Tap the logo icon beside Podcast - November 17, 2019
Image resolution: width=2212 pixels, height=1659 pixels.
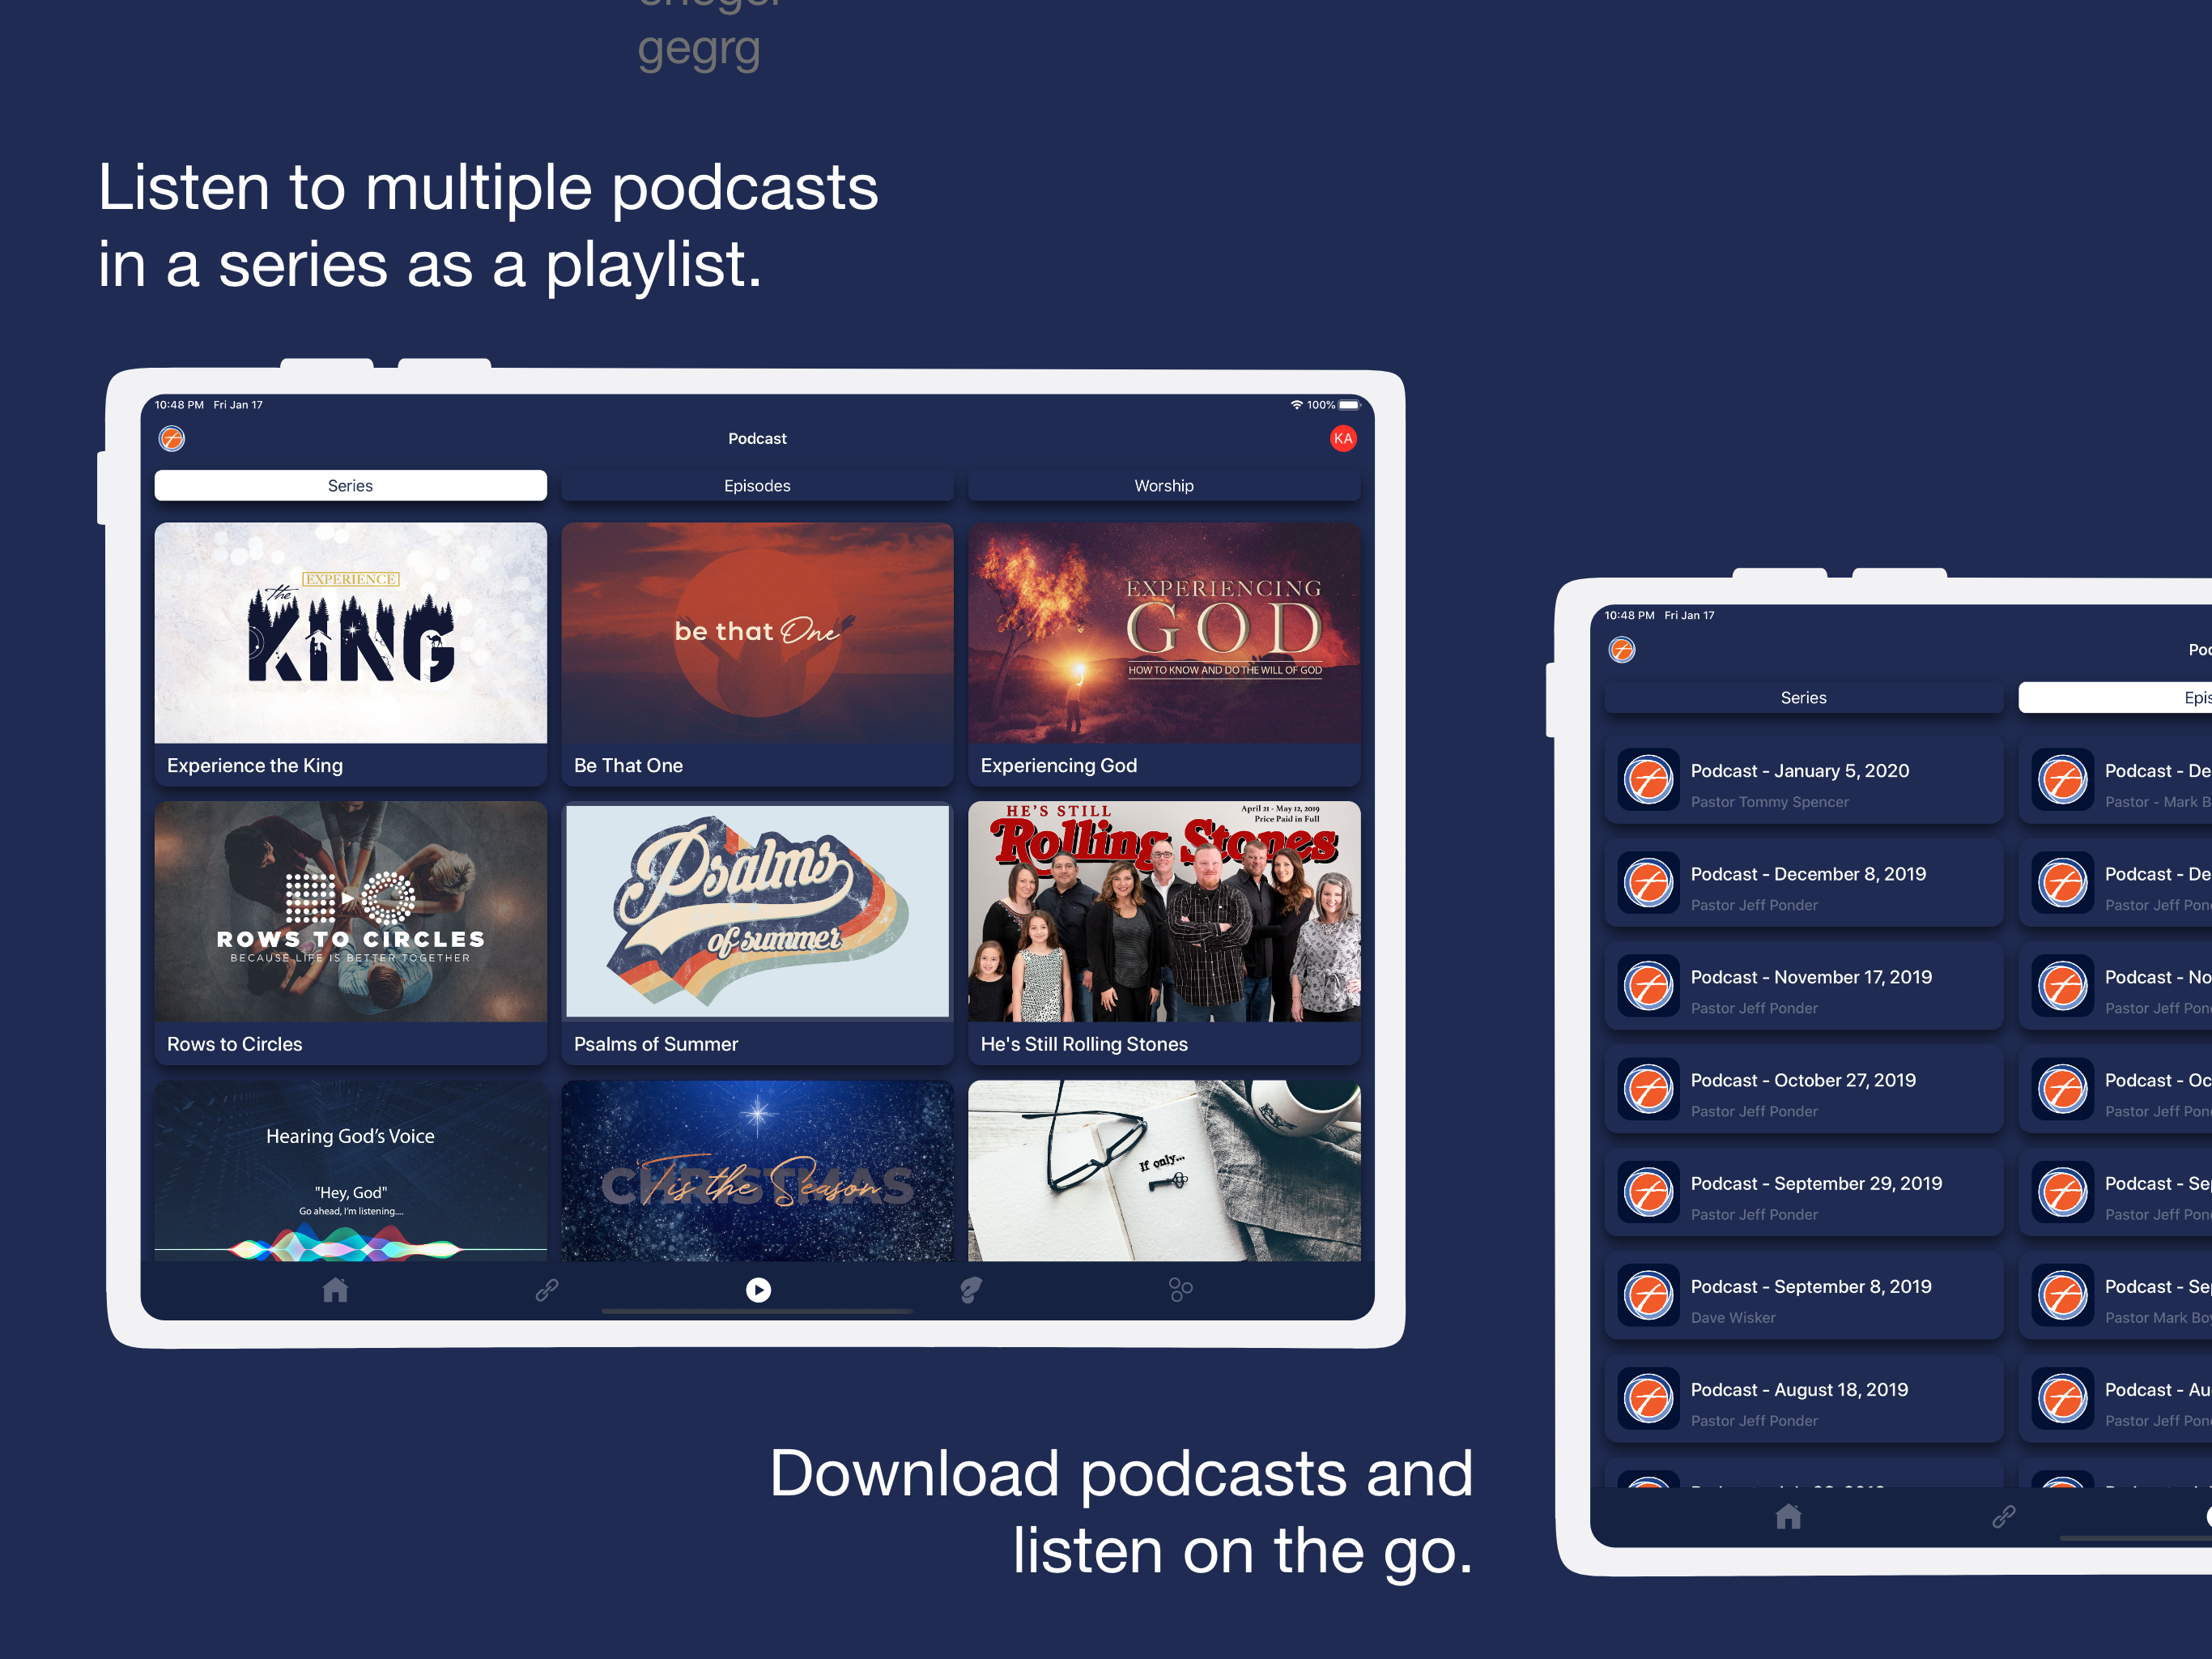[x=1648, y=987]
